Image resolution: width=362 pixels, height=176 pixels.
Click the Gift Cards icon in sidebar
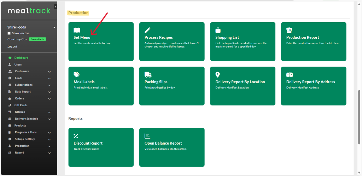pyautogui.click(x=10, y=105)
